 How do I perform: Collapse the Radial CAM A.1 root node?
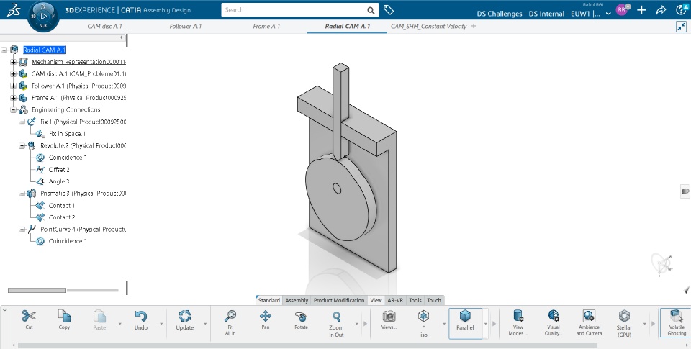click(x=4, y=50)
